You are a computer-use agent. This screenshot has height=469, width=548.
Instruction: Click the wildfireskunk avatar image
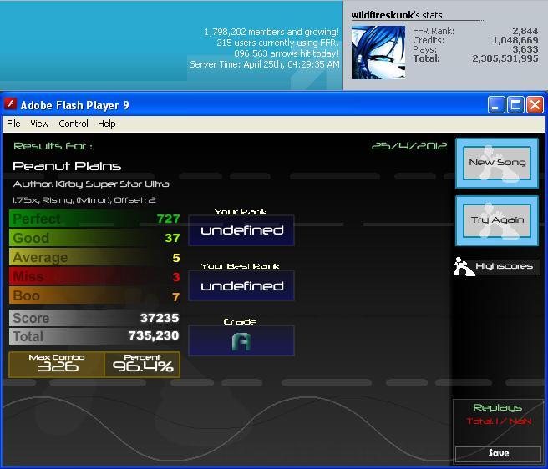(x=378, y=53)
